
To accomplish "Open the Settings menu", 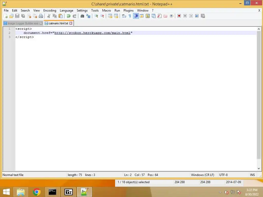I will click(x=82, y=10).
